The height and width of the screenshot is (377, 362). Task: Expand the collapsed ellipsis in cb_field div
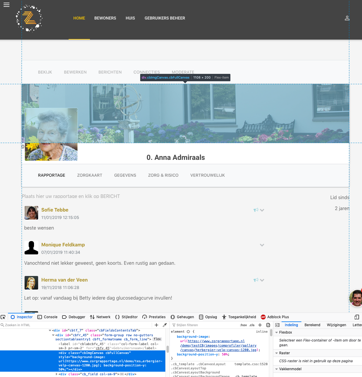pos(122,374)
